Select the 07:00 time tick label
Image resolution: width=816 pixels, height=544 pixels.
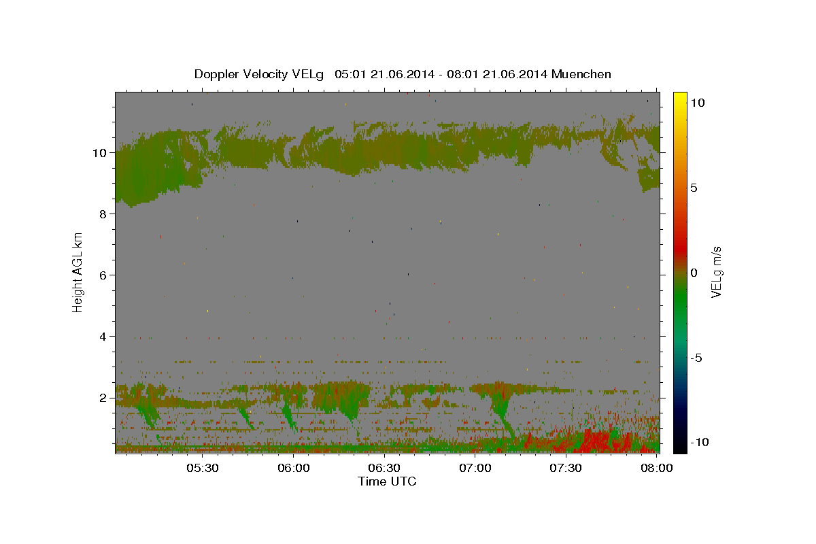coord(475,469)
